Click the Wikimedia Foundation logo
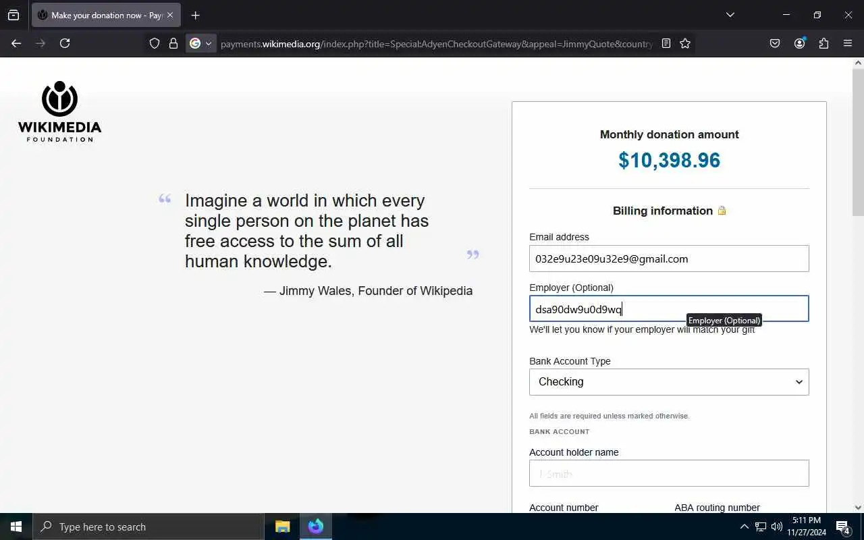The height and width of the screenshot is (540, 864). (x=59, y=111)
